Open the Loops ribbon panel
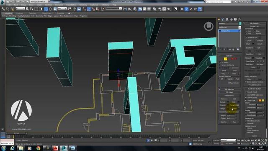The height and width of the screenshot is (151, 268). [x=56, y=16]
